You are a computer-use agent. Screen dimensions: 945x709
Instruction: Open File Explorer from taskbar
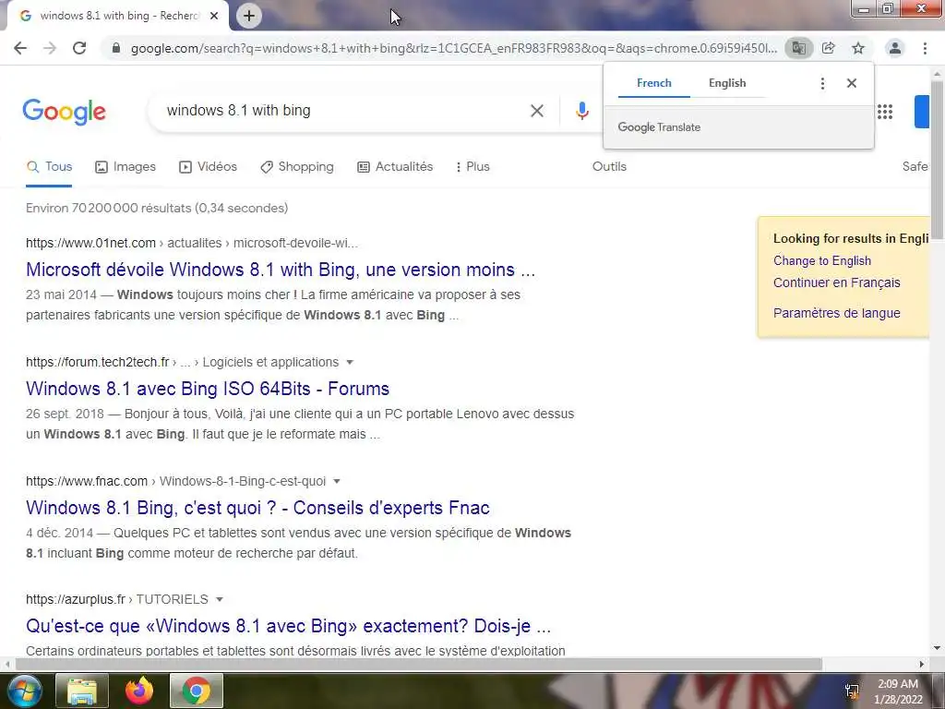tap(82, 691)
